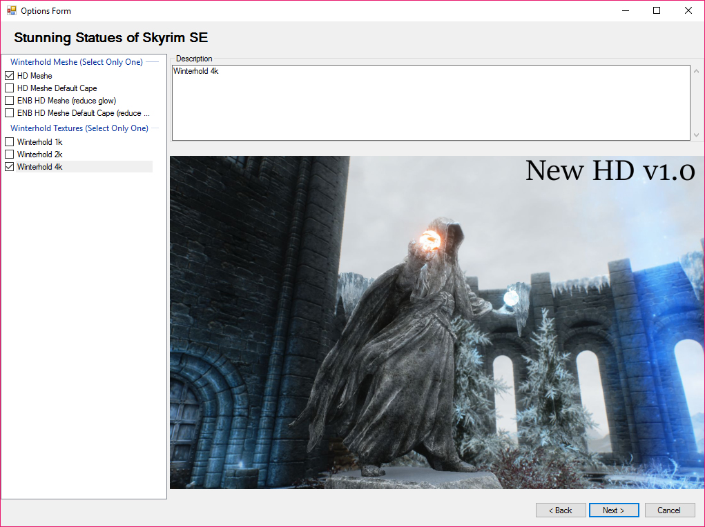Click the Winterhold statue preview image
This screenshot has height=527, width=705.
coord(436,322)
